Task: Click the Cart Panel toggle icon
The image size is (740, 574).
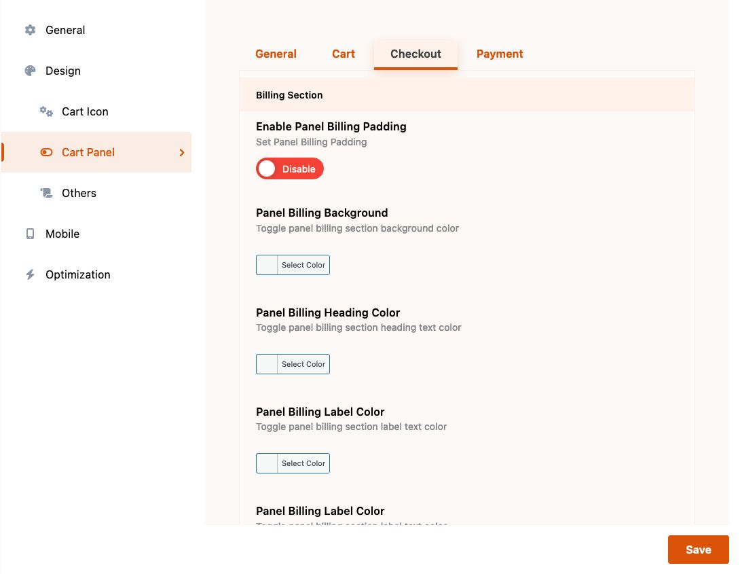Action: 46,152
